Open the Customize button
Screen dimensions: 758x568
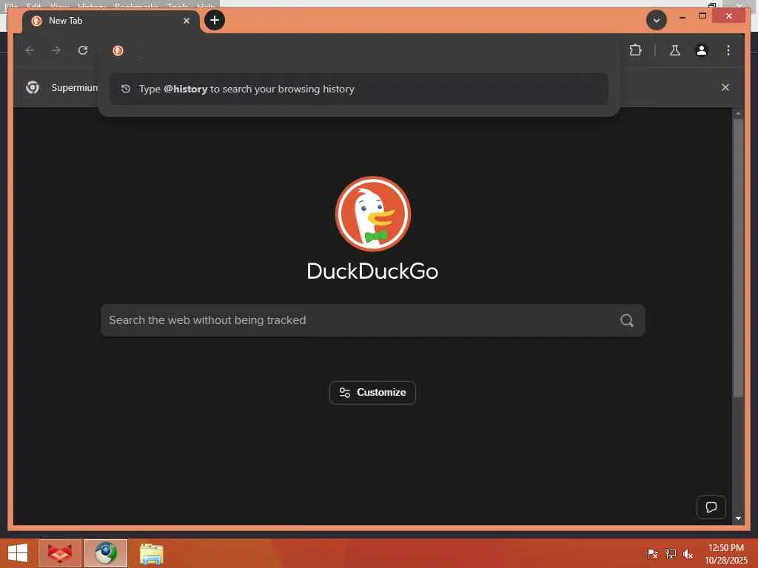coord(373,393)
